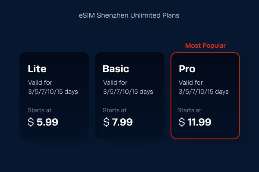Select the Lite plan card
Screen dimensions: 259x172
coord(54,95)
